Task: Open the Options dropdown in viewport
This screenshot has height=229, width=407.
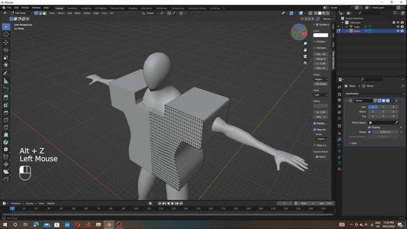Action: point(328,19)
